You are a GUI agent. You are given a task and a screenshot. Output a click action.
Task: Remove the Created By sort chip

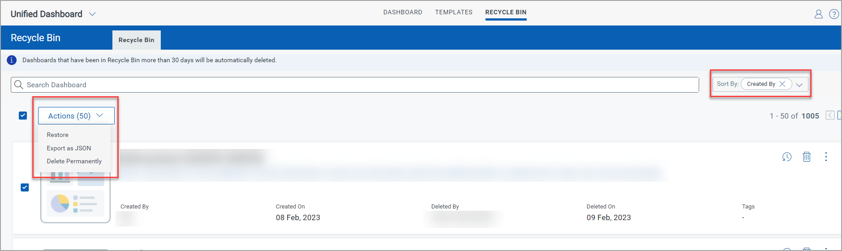click(782, 84)
